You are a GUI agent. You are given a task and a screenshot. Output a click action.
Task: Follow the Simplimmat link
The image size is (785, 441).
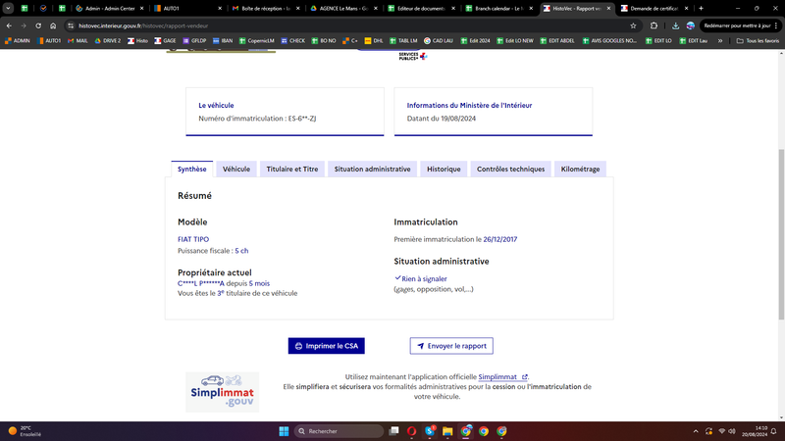tap(502, 377)
